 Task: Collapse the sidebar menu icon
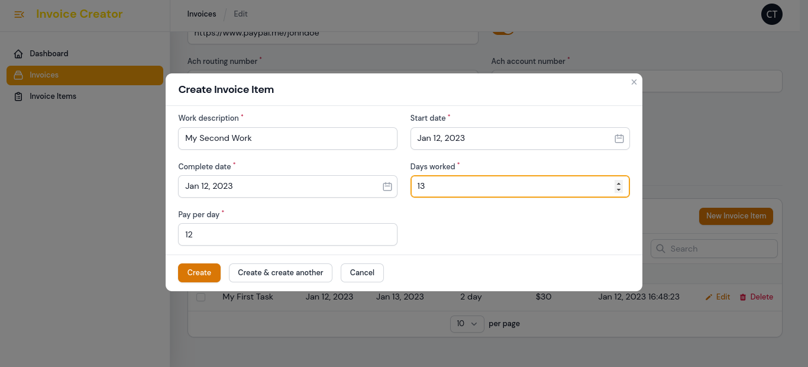point(19,14)
